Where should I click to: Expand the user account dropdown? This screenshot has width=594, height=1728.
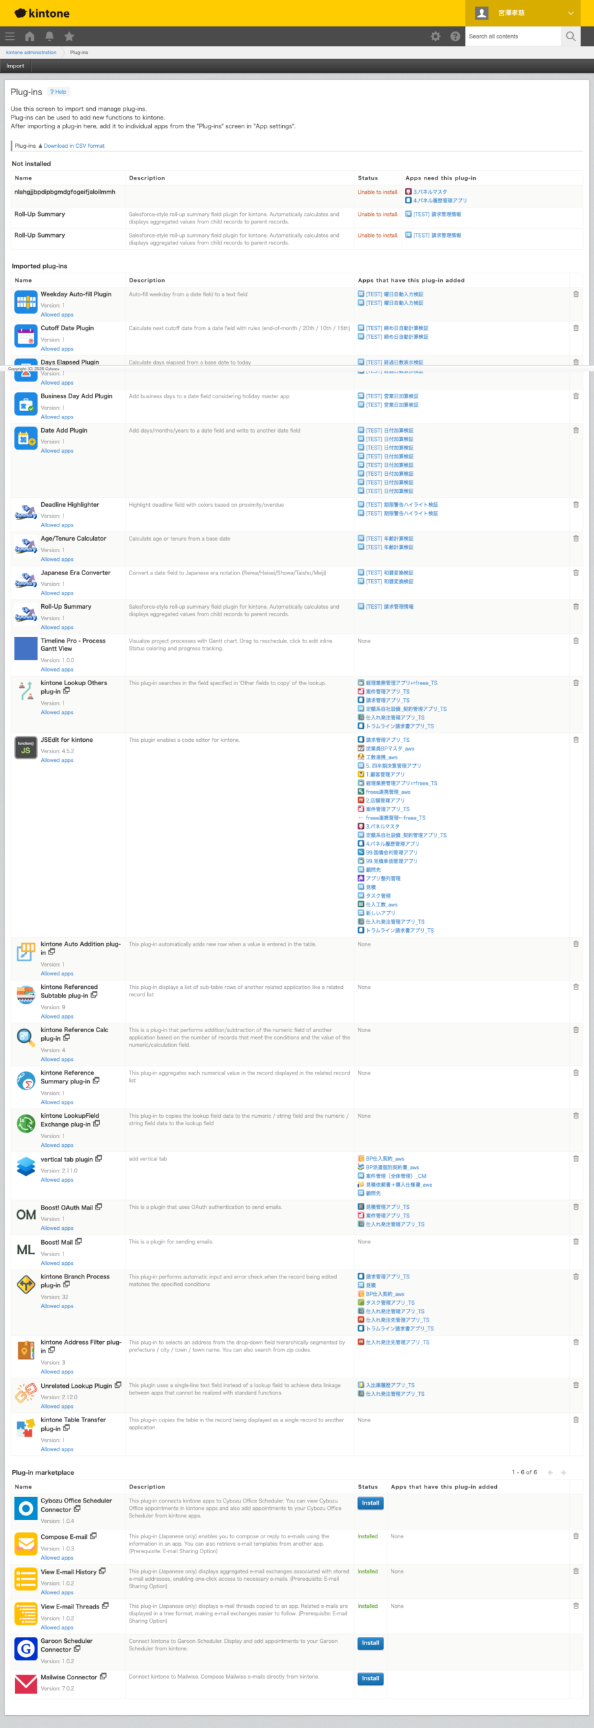[570, 13]
